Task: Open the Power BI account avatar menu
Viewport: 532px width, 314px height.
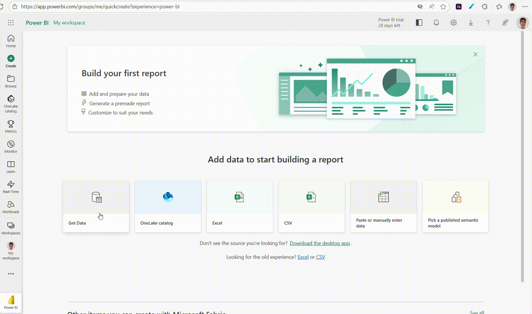Action: [522, 23]
